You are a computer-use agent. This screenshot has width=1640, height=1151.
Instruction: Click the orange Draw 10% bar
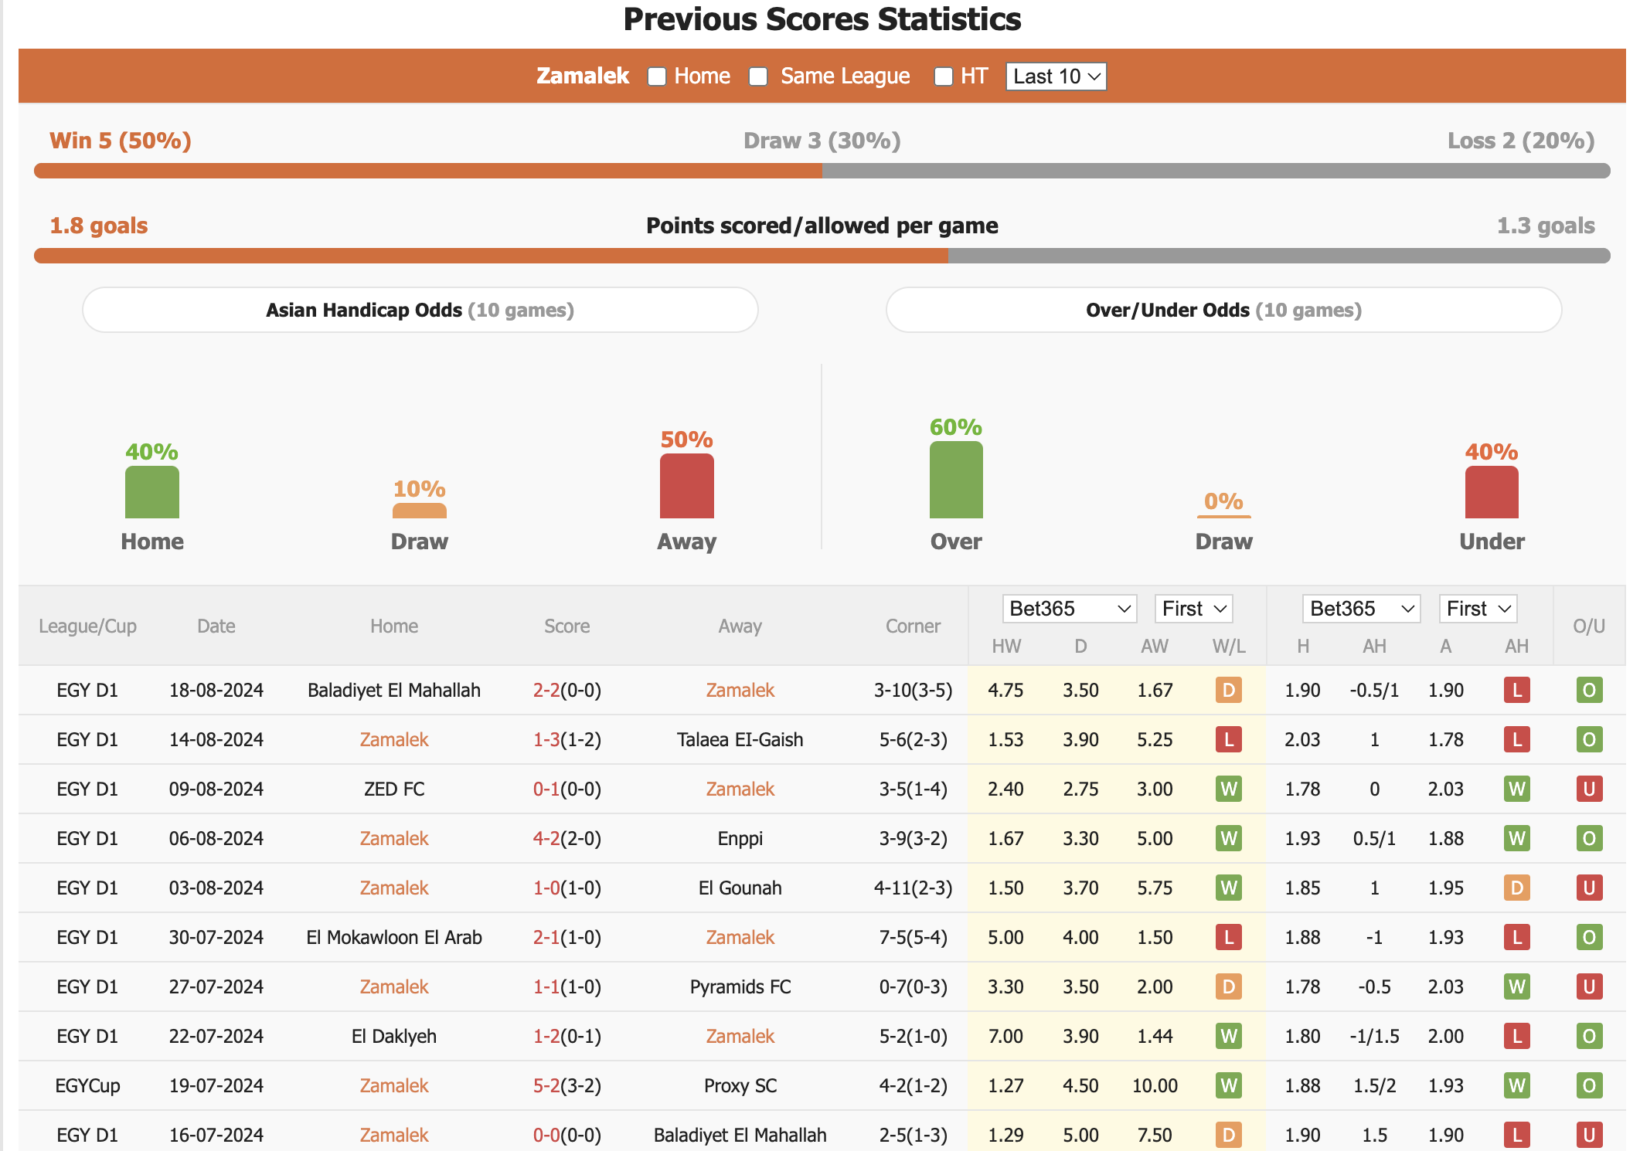coord(420,511)
